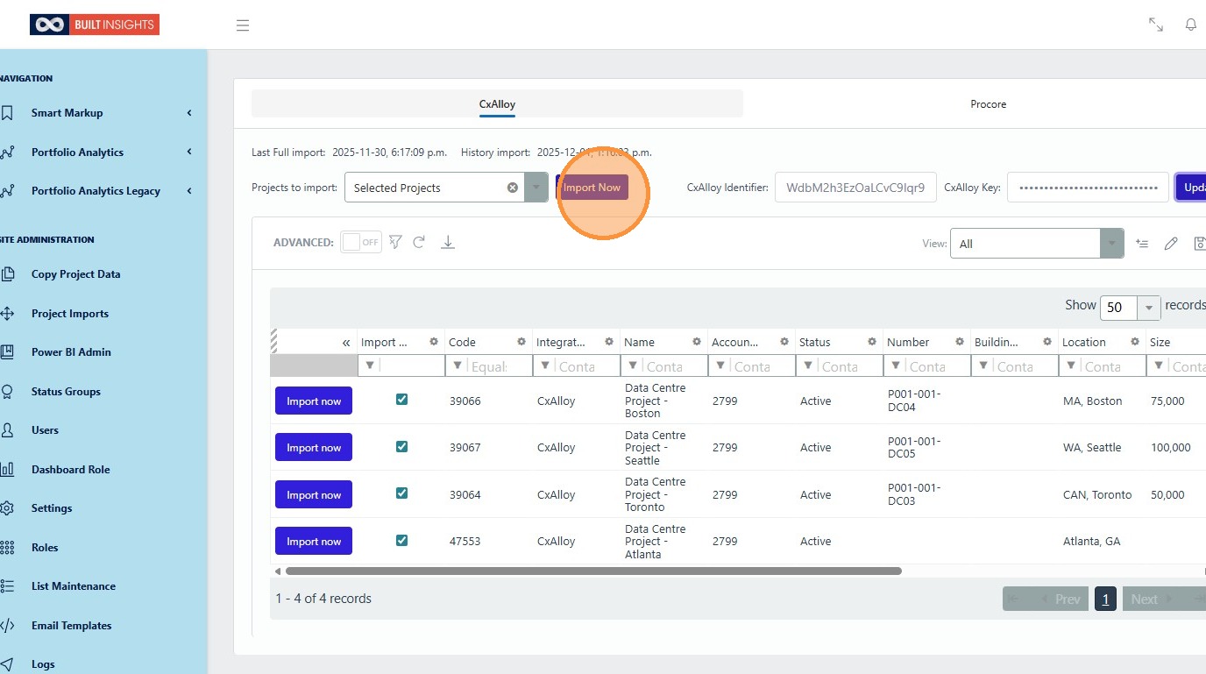Uncheck import checkbox for project 39067
The height and width of the screenshot is (674, 1206).
(x=401, y=447)
